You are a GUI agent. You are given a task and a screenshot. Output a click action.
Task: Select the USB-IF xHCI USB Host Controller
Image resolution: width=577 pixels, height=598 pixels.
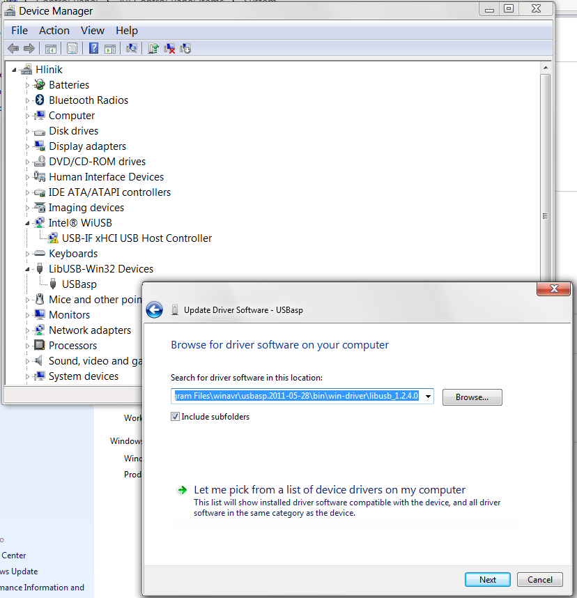pyautogui.click(x=137, y=238)
